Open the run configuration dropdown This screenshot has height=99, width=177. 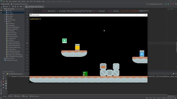[155, 4]
